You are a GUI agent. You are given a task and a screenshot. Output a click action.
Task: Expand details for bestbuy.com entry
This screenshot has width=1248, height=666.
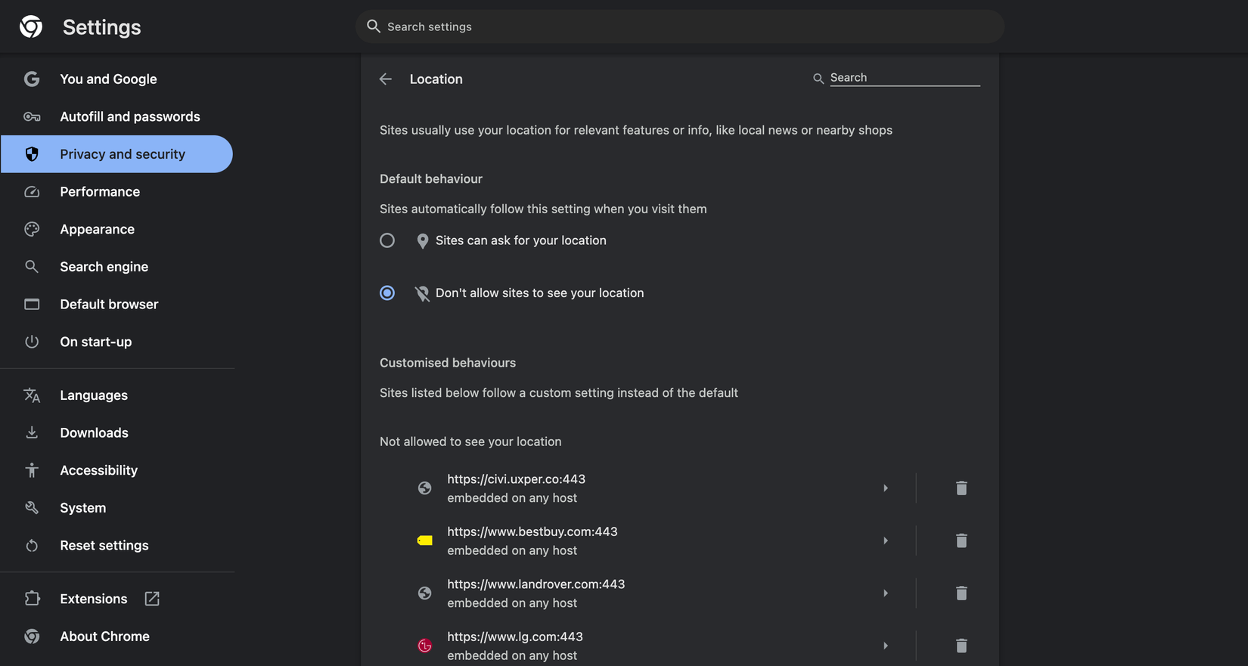pyautogui.click(x=886, y=541)
